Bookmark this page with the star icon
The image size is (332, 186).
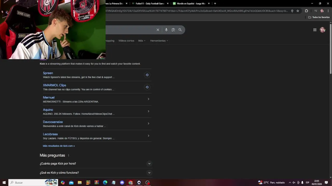tap(298, 11)
